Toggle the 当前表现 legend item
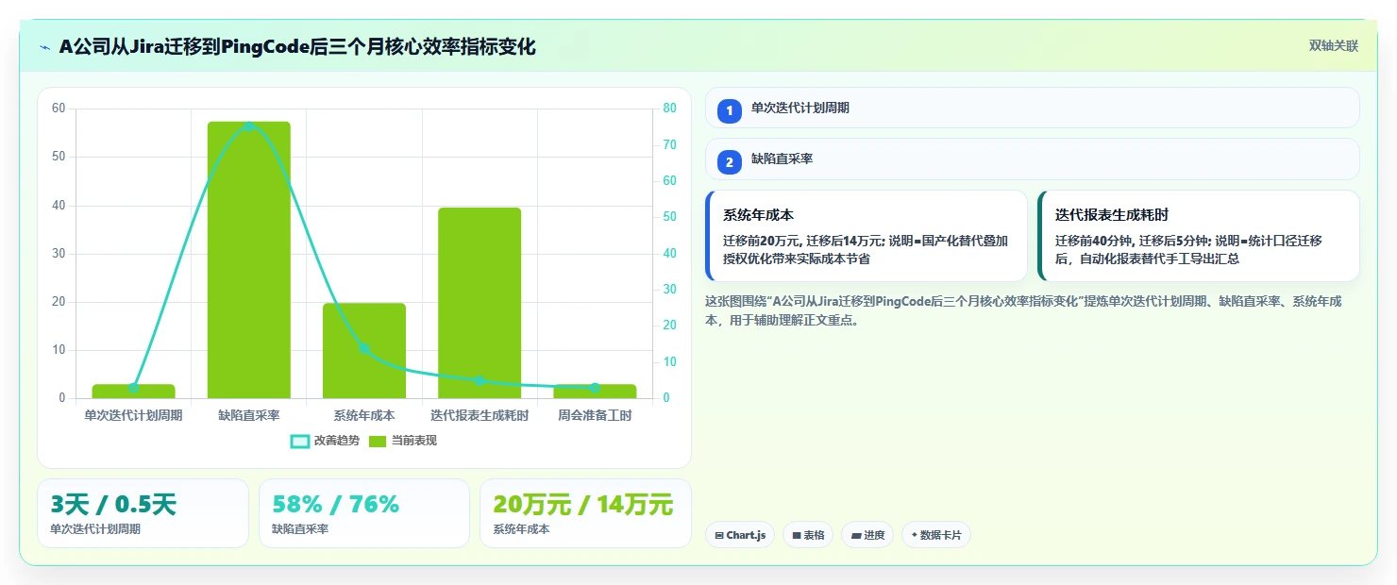The height and width of the screenshot is (585, 1397). coord(403,441)
